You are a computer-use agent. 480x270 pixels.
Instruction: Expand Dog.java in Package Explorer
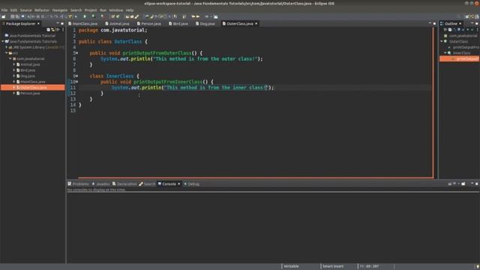[x=13, y=76]
